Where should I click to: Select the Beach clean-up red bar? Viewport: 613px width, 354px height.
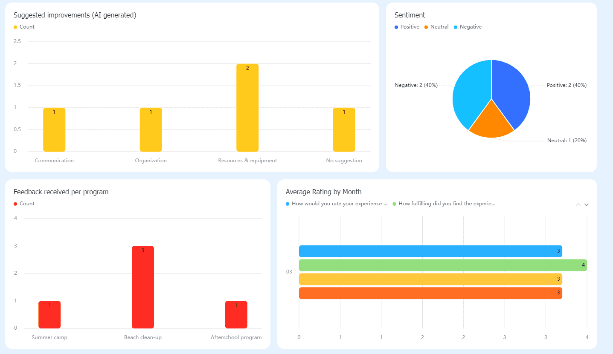143,287
